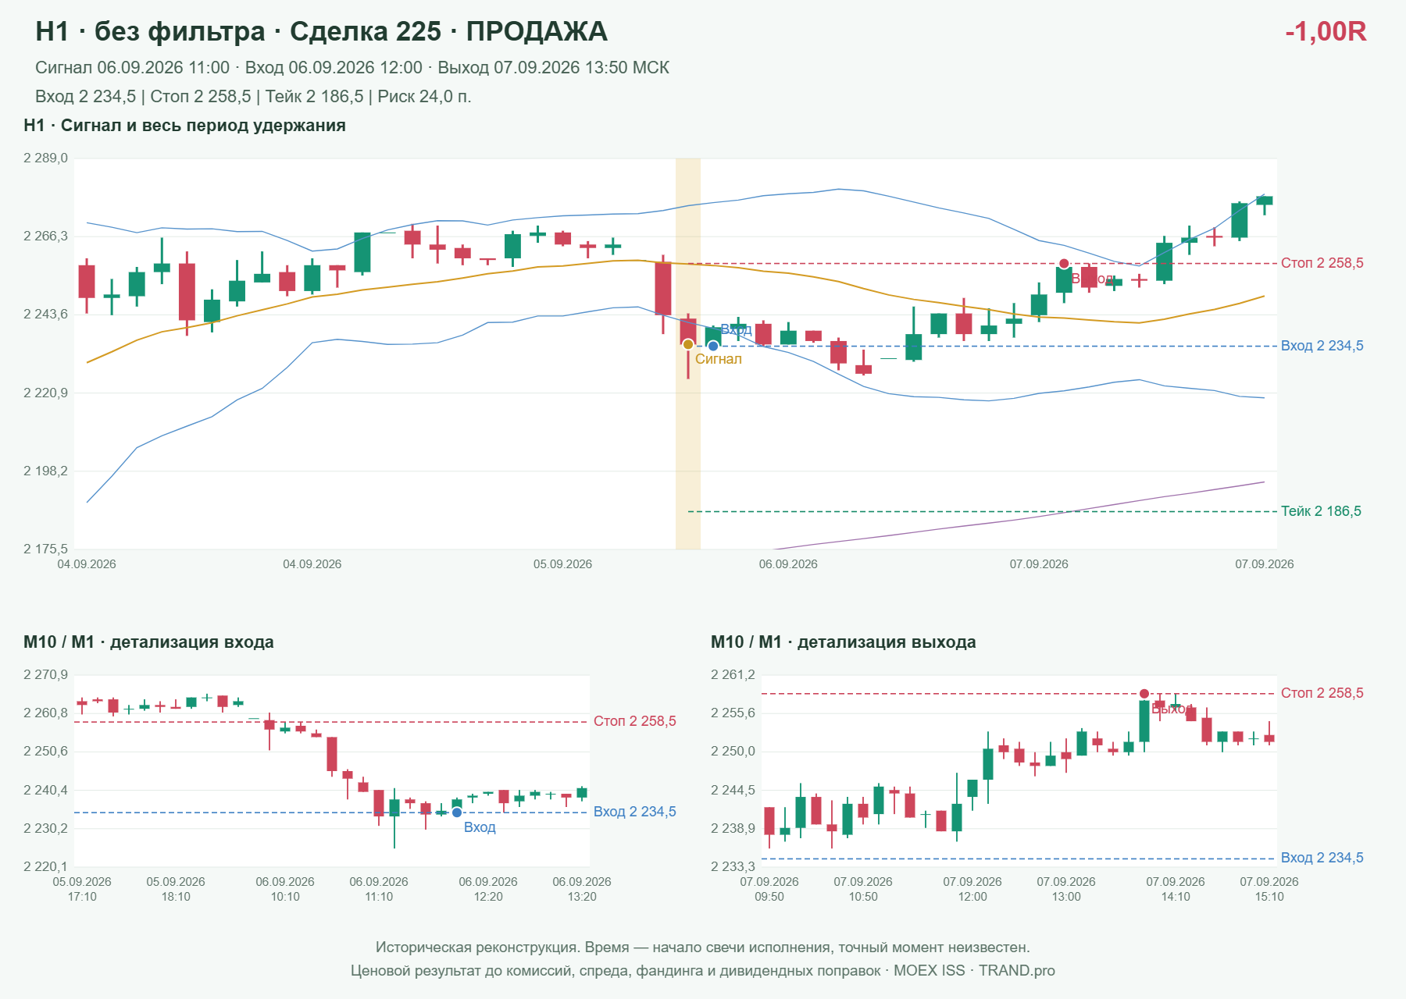Click '06.09.2026 12:20' tick in entry detail chart
Image resolution: width=1406 pixels, height=999 pixels.
[488, 889]
